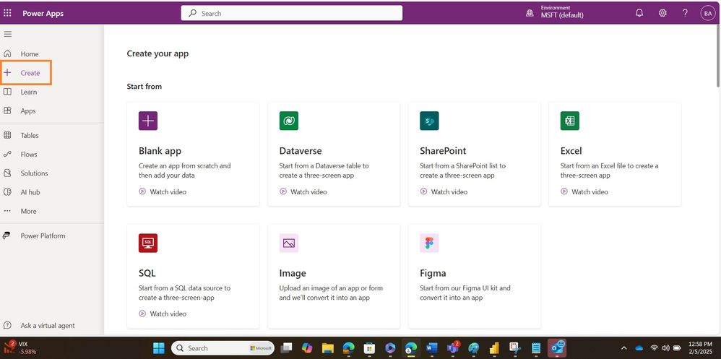The image size is (721, 359).
Task: Select the SQL card title
Action: coord(147,273)
